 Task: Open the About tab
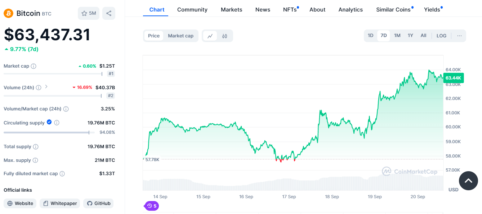tap(317, 10)
